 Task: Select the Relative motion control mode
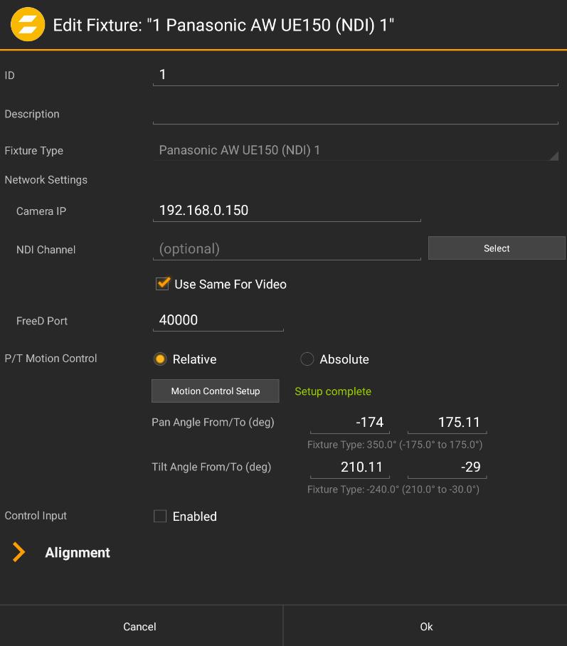click(160, 359)
